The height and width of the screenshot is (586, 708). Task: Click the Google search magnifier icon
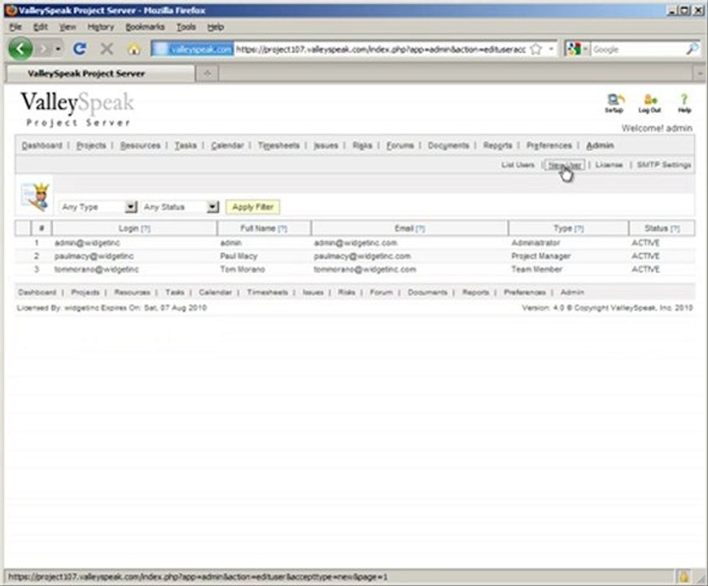[x=693, y=49]
